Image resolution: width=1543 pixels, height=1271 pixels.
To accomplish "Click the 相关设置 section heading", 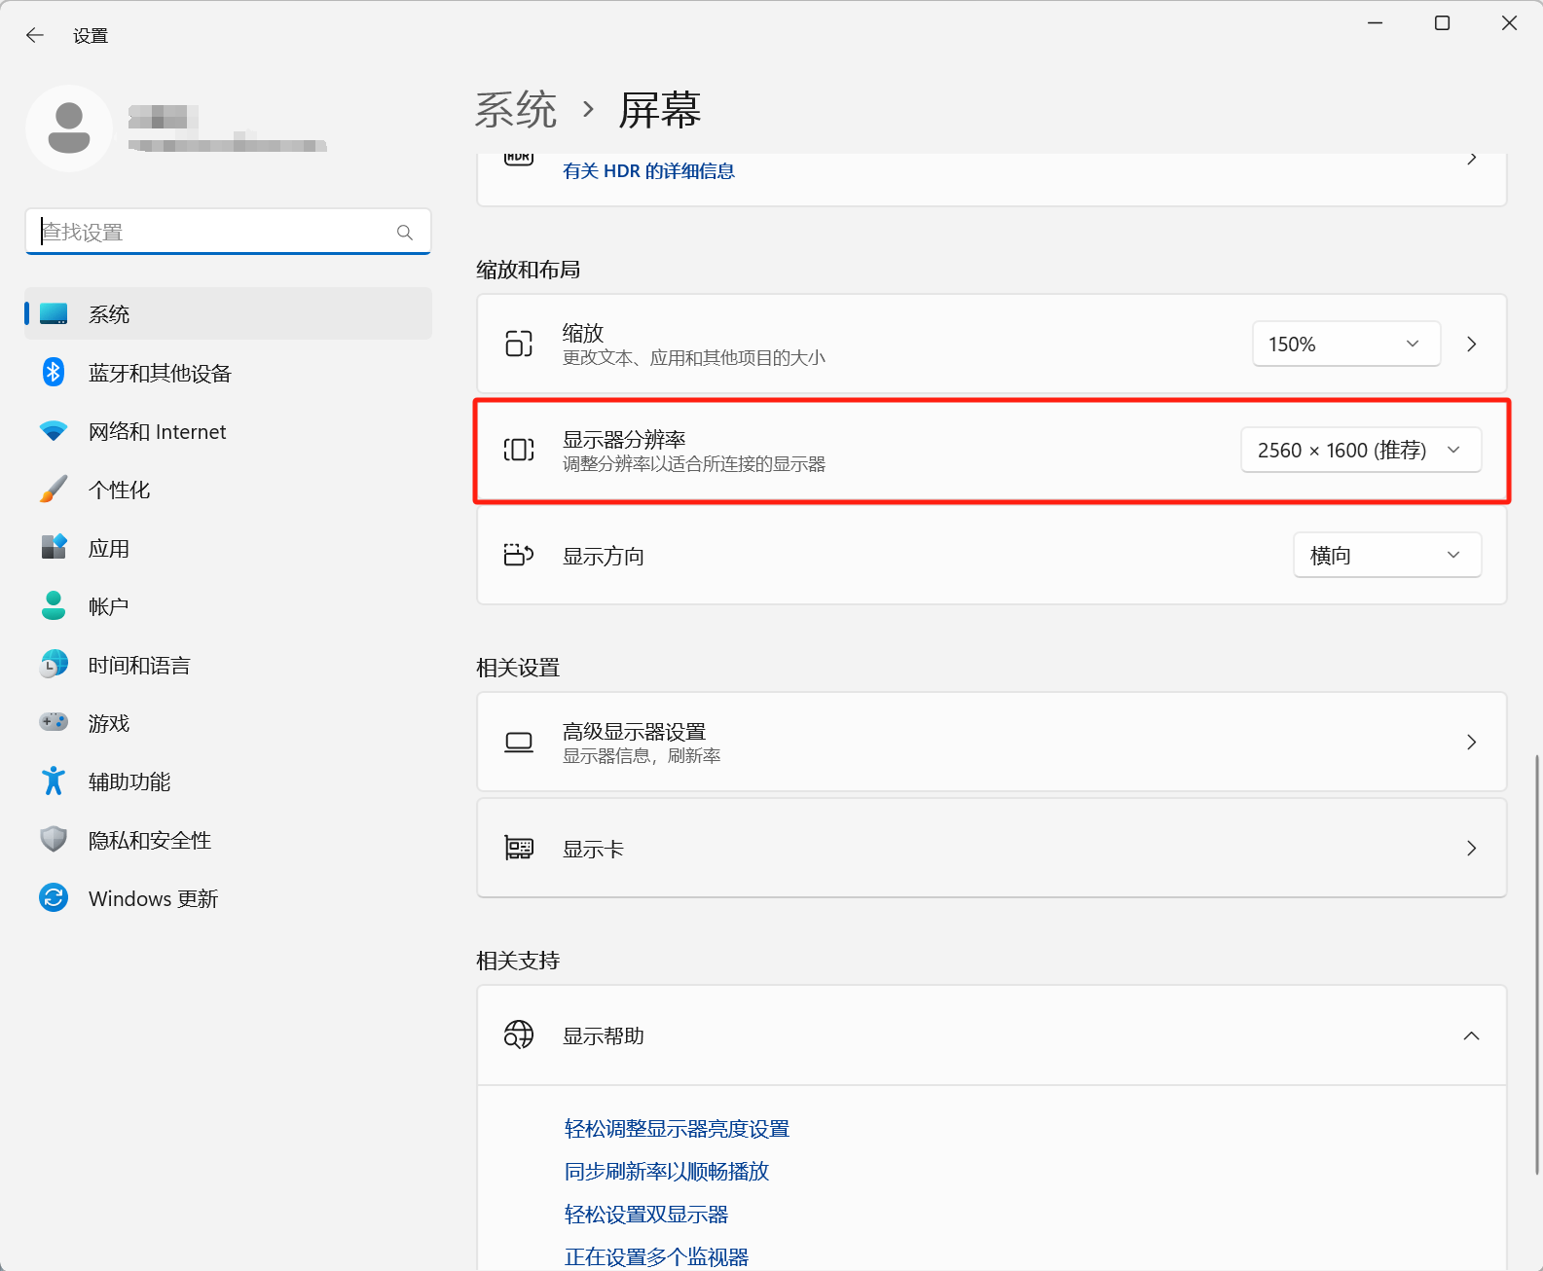I will point(518,668).
